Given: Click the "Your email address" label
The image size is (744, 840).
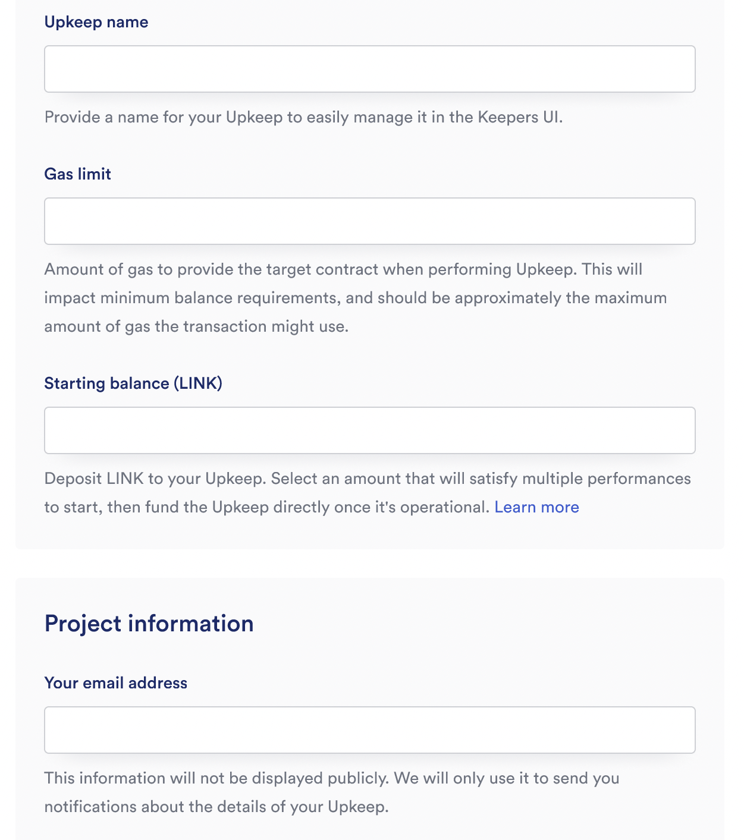Looking at the screenshot, I should point(116,683).
